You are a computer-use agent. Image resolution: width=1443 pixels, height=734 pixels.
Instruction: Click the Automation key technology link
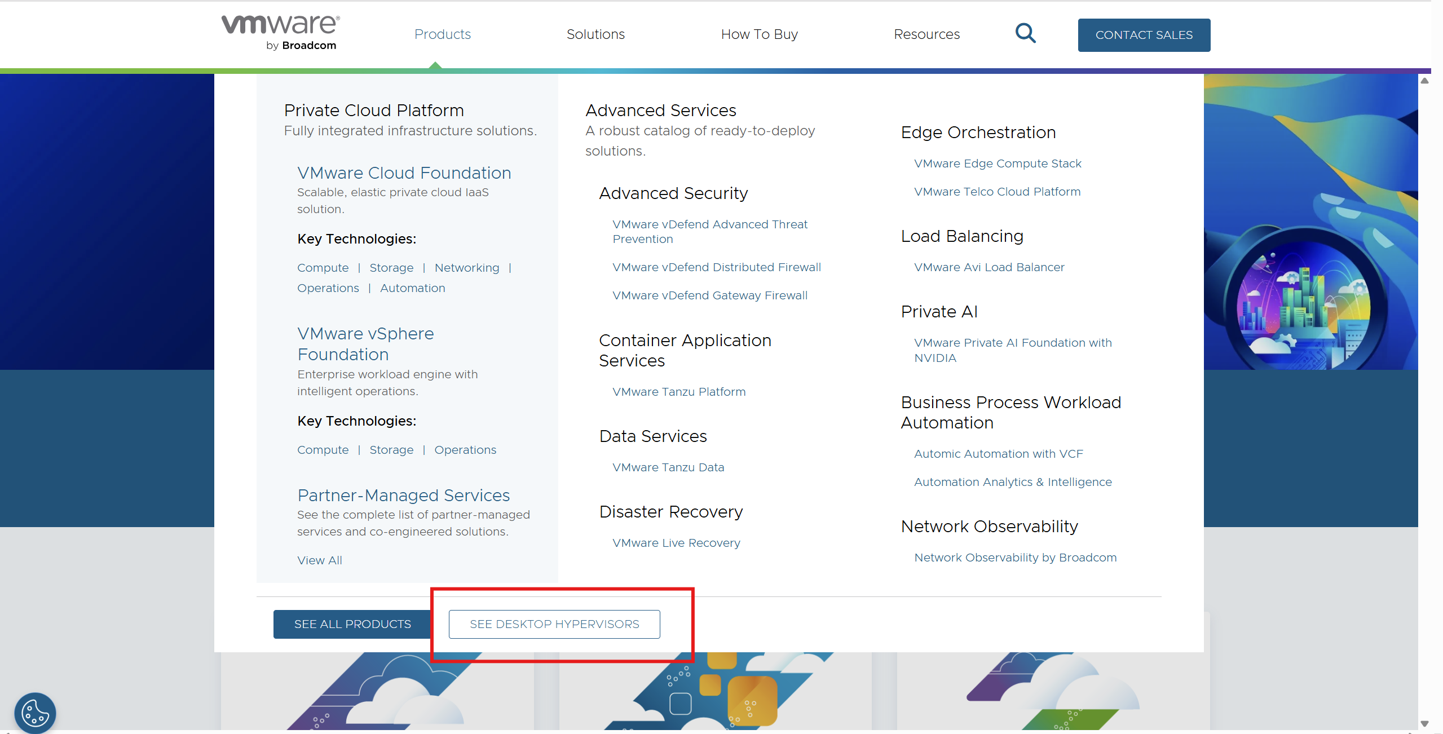pos(412,288)
